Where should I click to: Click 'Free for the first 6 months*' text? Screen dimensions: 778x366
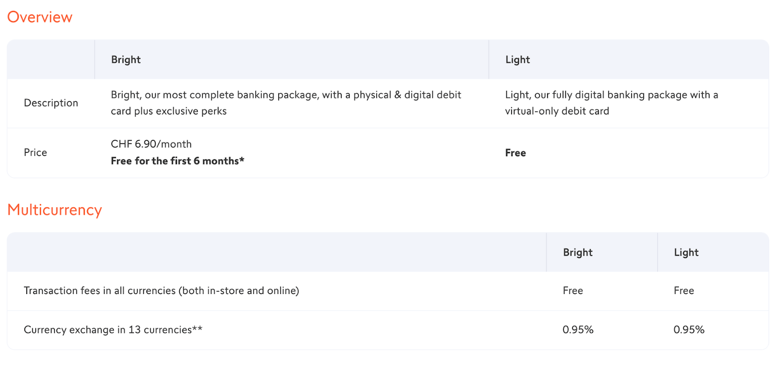point(177,161)
